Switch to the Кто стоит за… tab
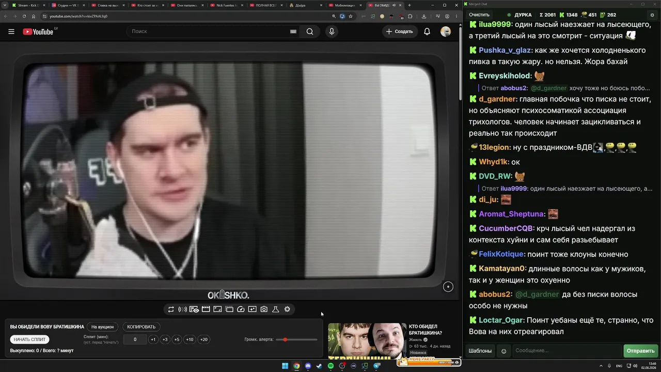This screenshot has height=372, width=661. point(147,5)
